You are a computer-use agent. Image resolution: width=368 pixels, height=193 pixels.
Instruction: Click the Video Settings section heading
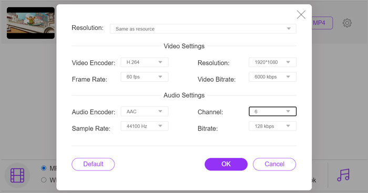tap(184, 46)
